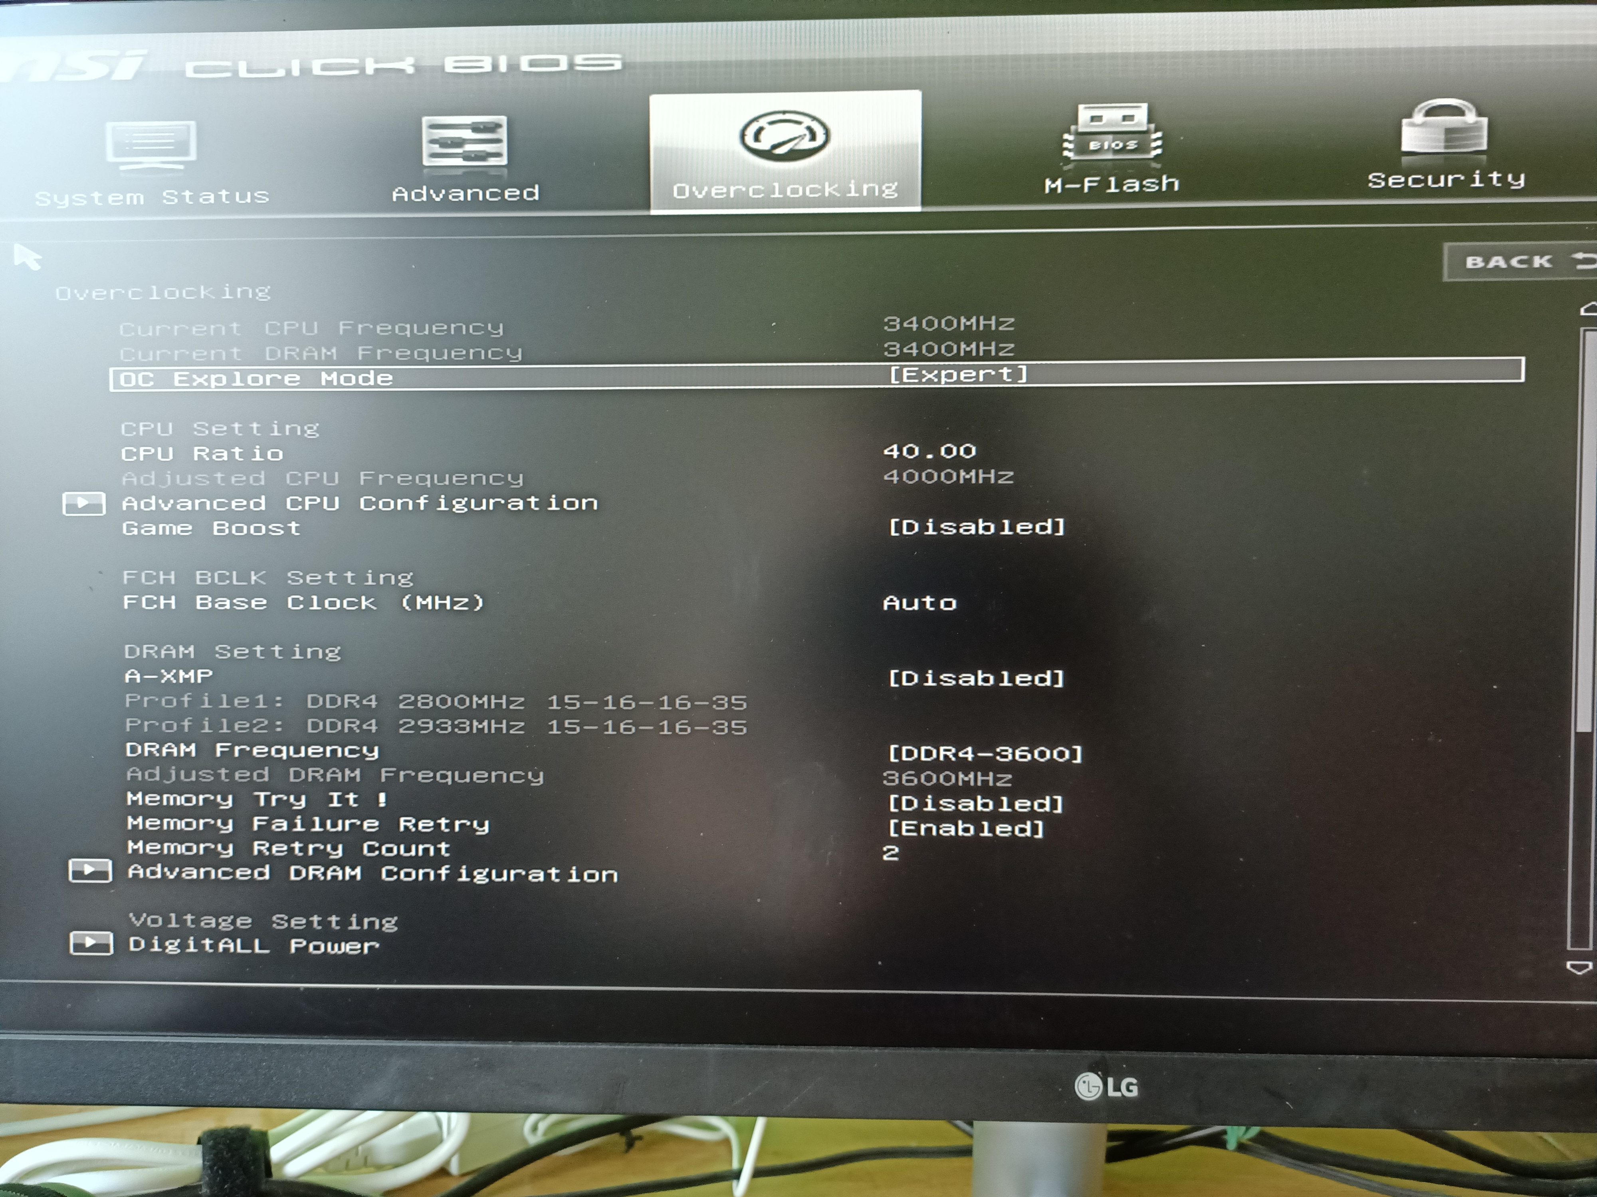Viewport: 1597px width, 1197px height.
Task: Switch to the M-Flash tab label
Action: 1112,184
